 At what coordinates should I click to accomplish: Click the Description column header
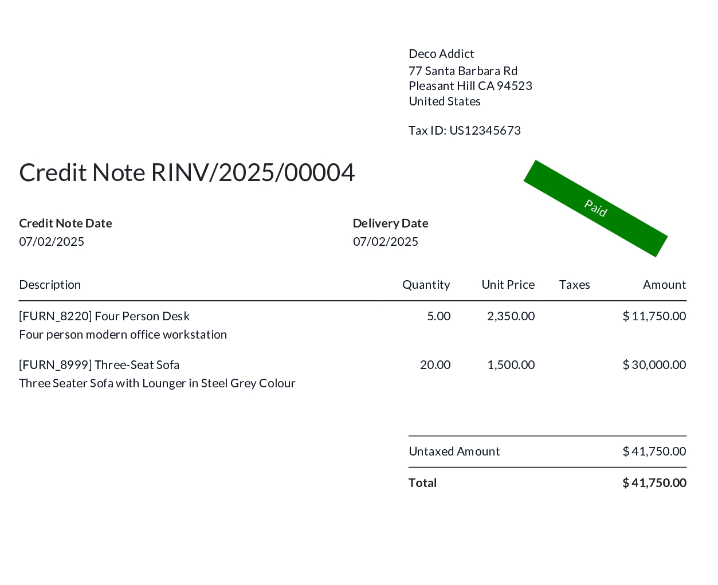pos(50,285)
